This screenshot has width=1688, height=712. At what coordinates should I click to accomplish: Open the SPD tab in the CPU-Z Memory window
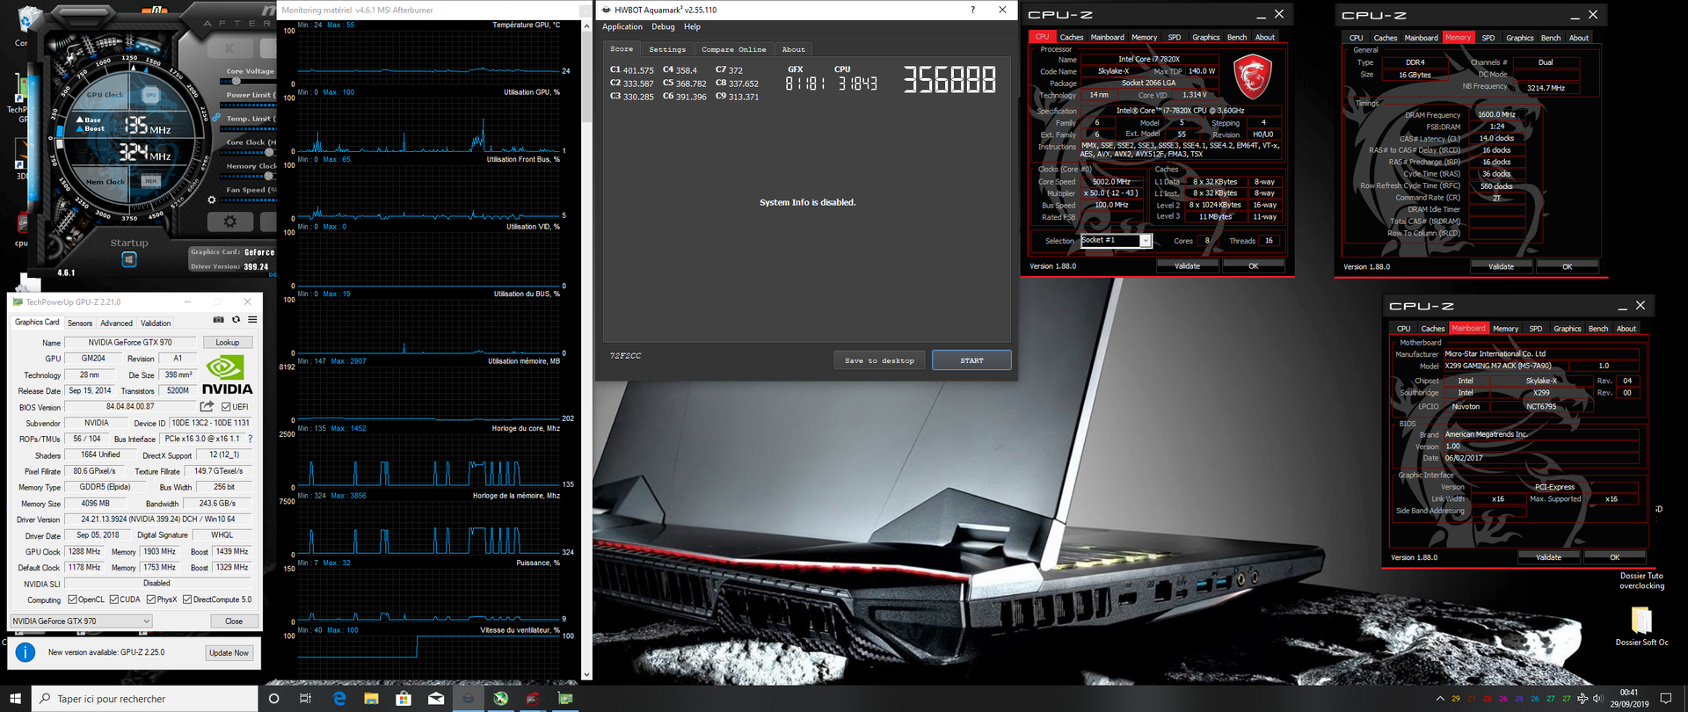click(x=1488, y=38)
